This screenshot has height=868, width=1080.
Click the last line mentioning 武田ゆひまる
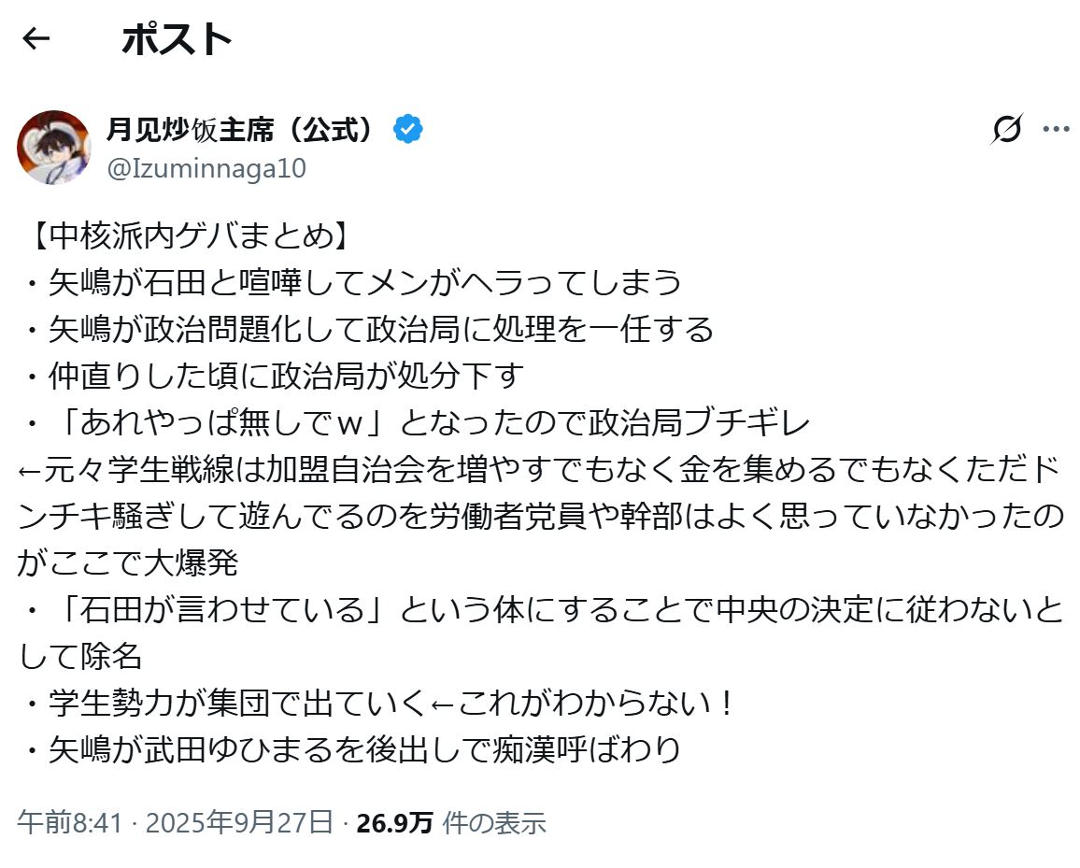(x=352, y=749)
